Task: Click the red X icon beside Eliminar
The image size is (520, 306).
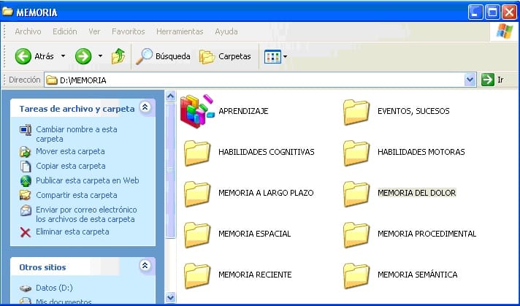Action: (x=26, y=232)
